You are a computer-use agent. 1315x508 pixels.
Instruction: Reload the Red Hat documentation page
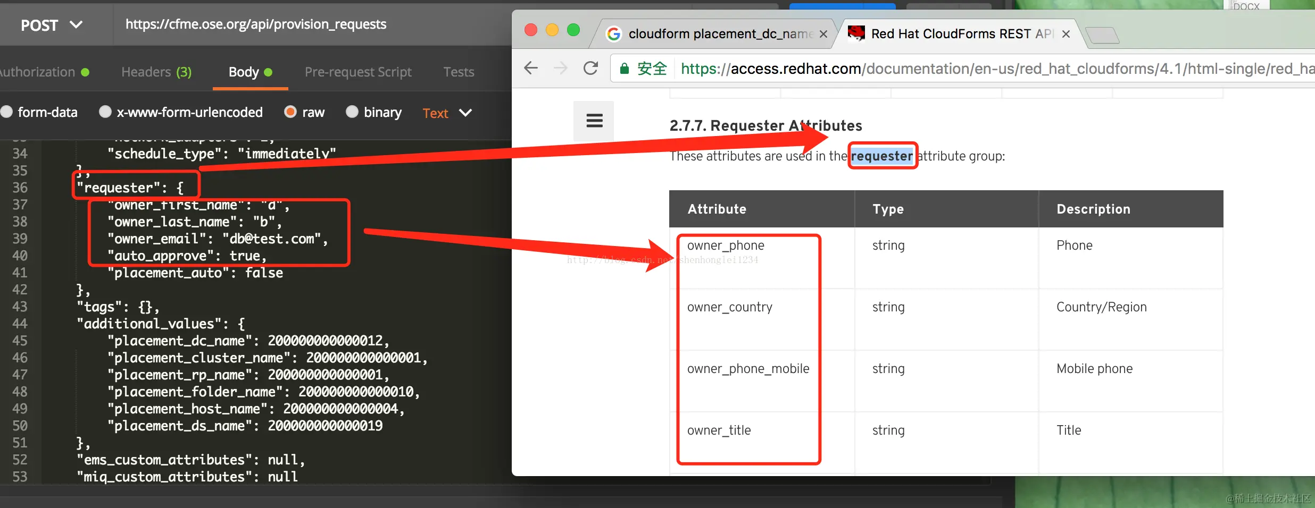point(590,68)
